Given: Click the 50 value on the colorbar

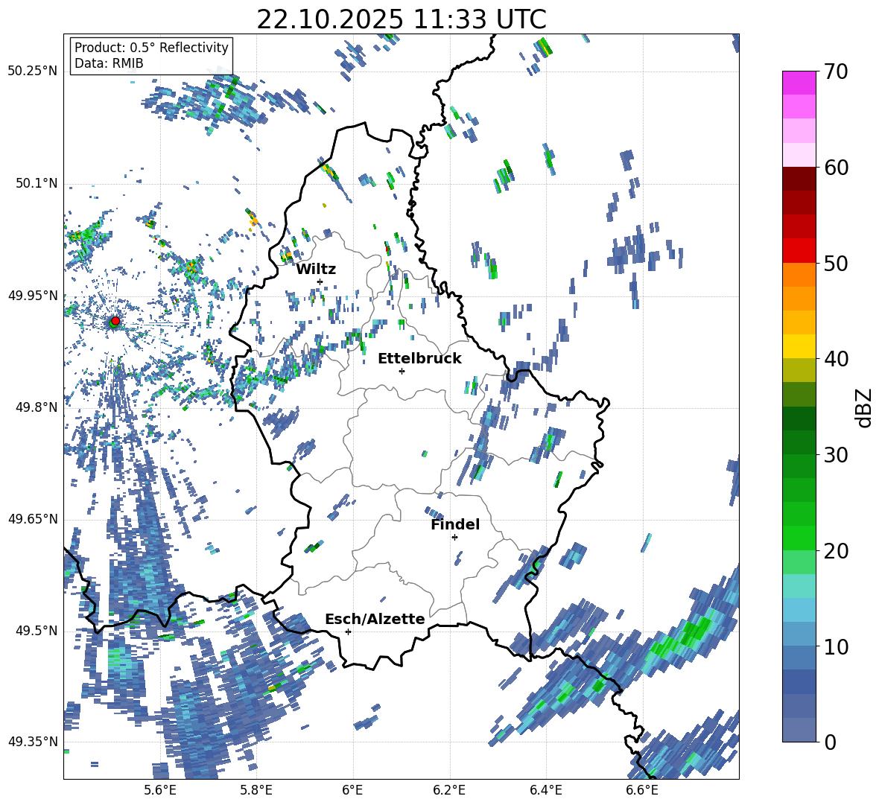Looking at the screenshot, I should [x=837, y=264].
